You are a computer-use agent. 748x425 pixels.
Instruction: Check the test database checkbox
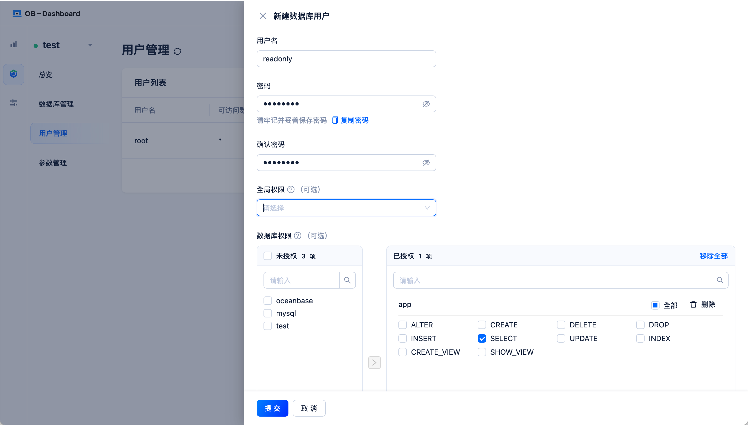pyautogui.click(x=268, y=326)
